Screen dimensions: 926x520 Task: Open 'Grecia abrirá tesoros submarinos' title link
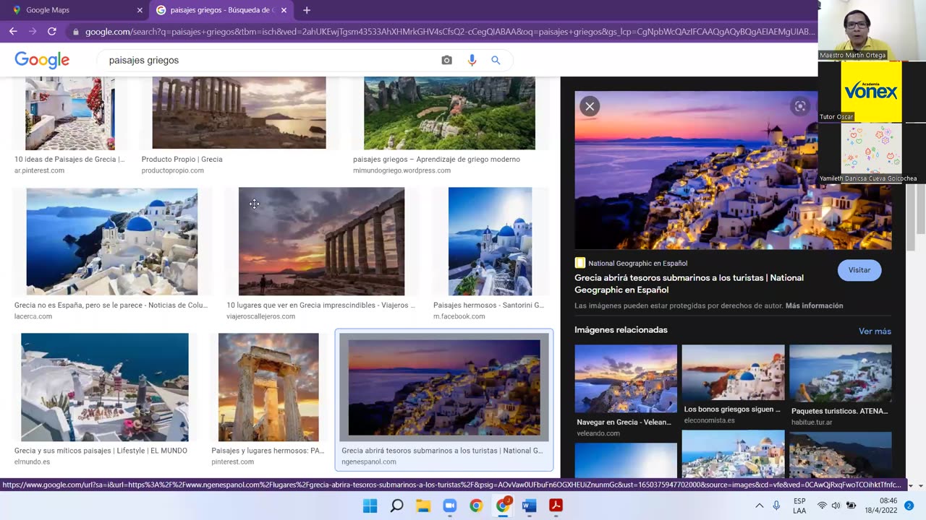(x=689, y=284)
